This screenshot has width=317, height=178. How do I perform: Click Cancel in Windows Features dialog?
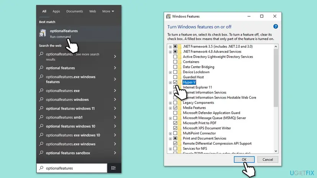pos(268,159)
